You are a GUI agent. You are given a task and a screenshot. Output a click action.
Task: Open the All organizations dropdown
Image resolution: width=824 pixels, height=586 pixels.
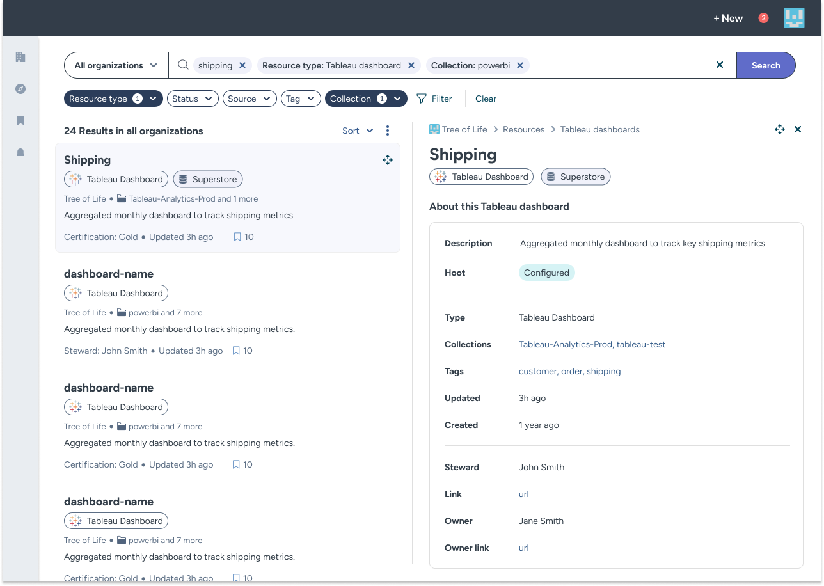[x=115, y=65]
